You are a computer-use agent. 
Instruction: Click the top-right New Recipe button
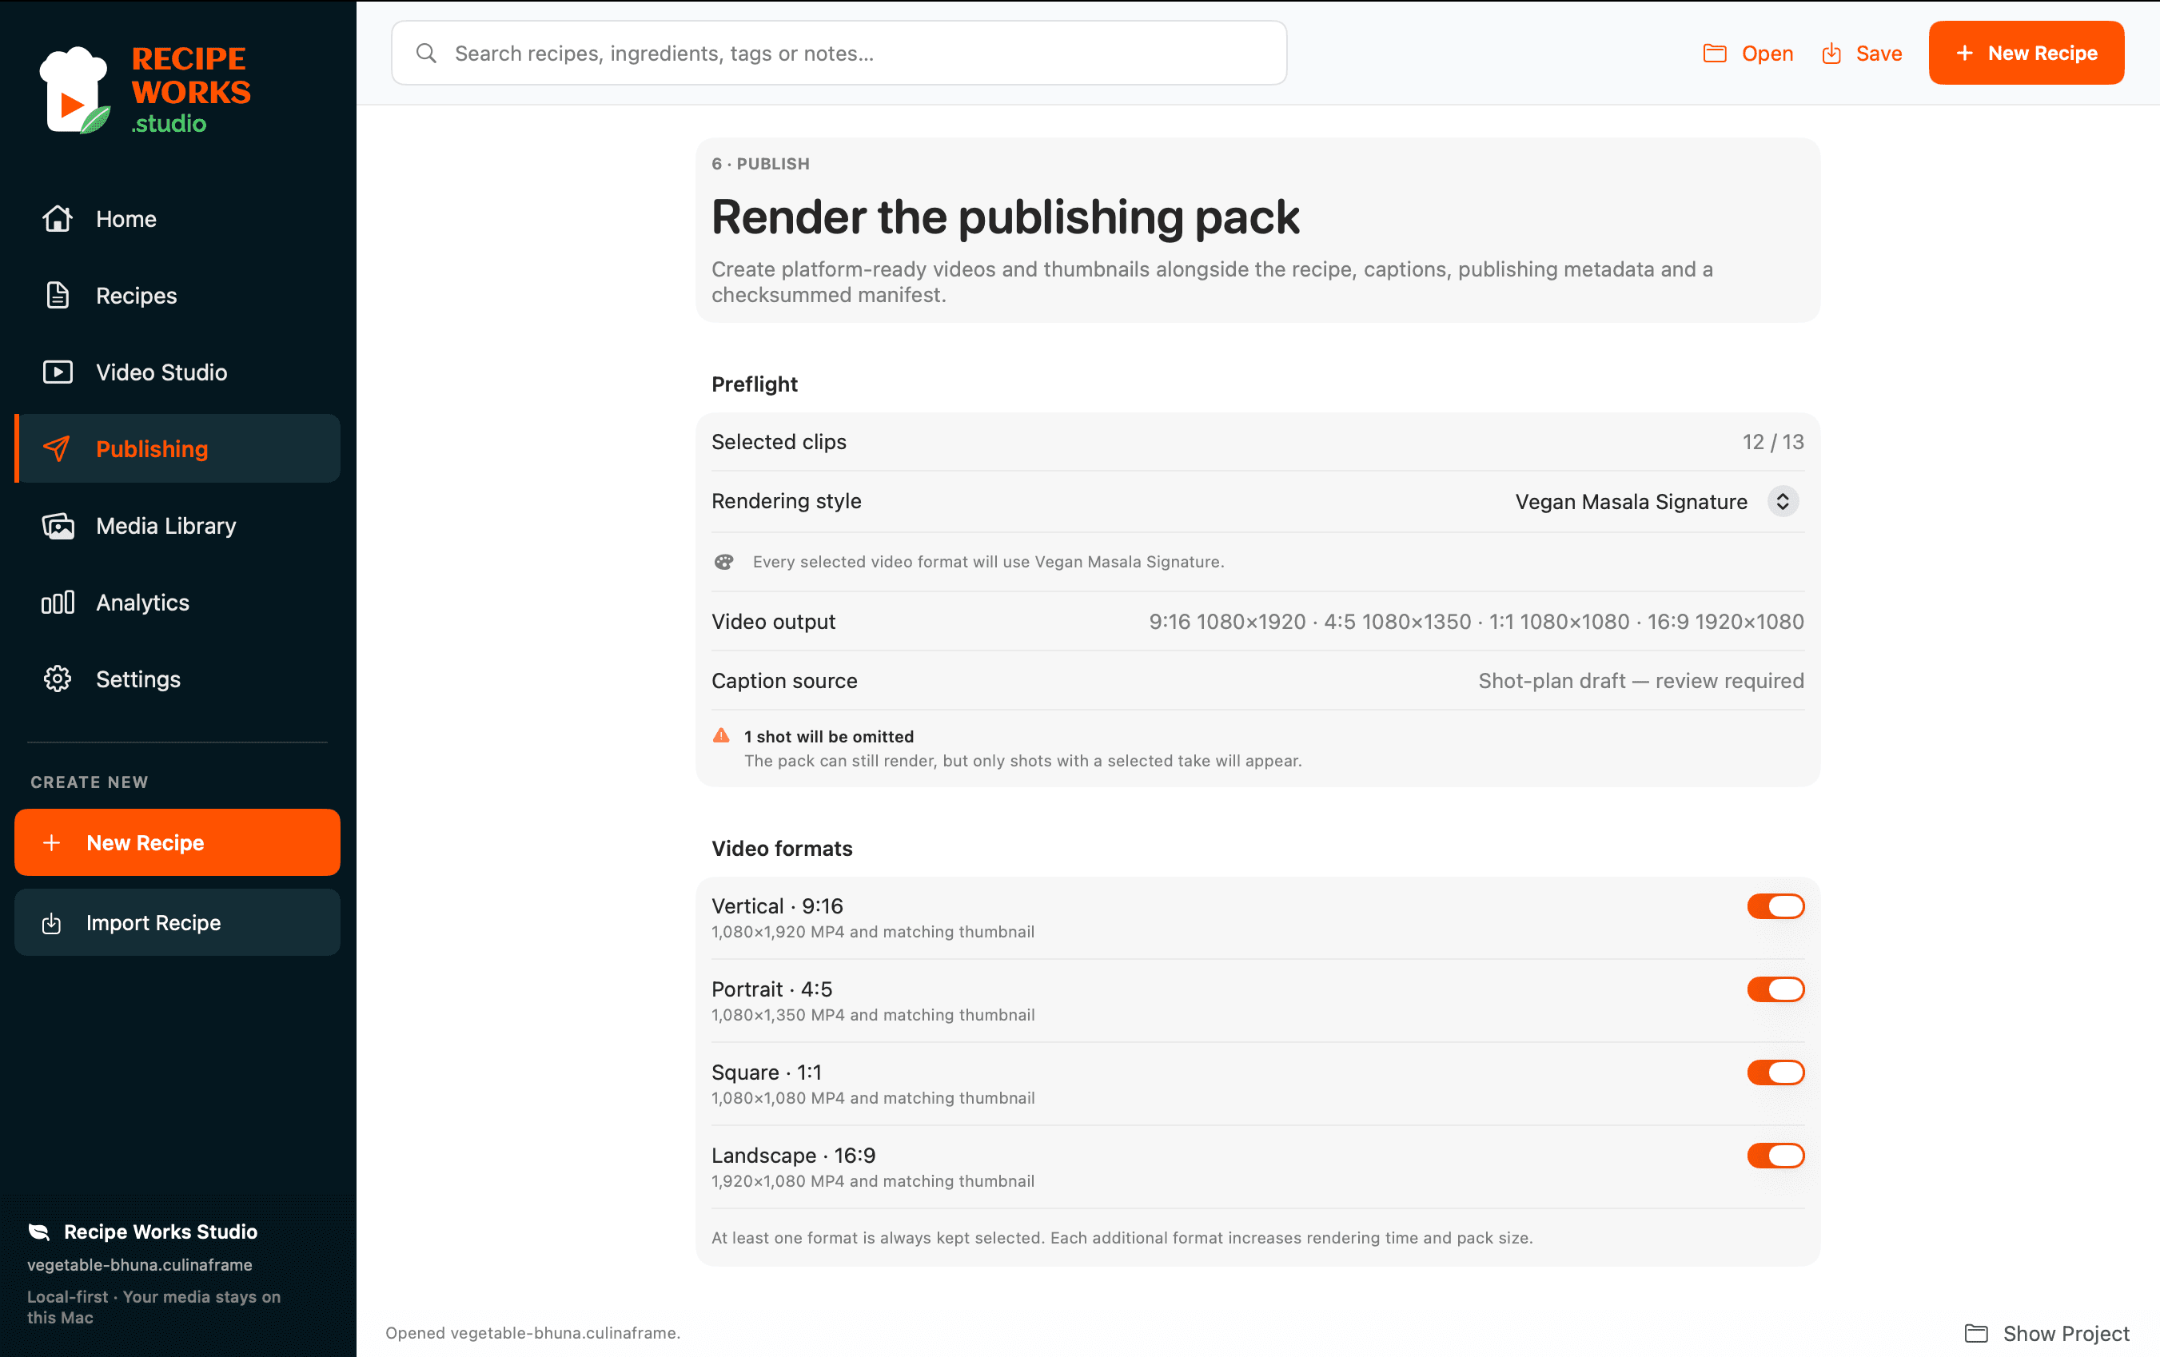click(x=2026, y=53)
